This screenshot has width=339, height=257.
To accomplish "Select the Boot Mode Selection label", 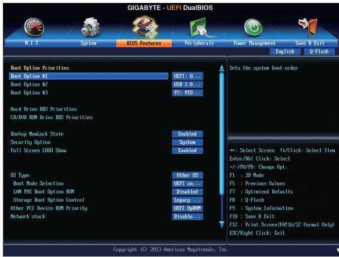I will pos(38,183).
